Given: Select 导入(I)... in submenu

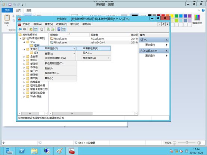Looking at the screenshot, I should [x=93, y=53].
